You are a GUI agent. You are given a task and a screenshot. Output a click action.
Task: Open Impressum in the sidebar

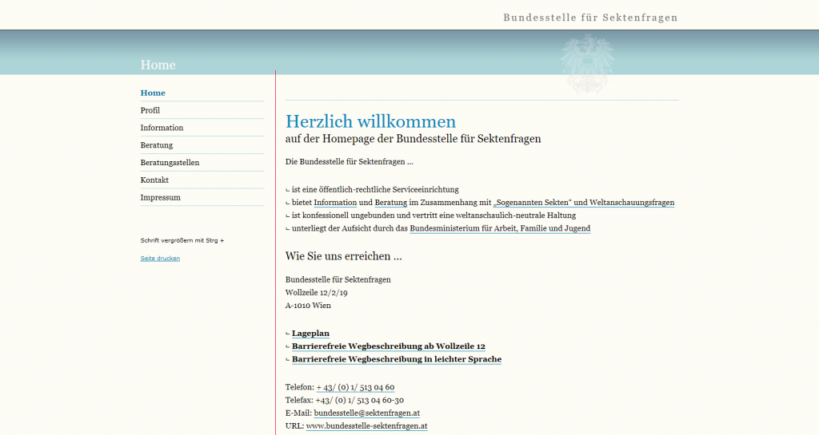coord(160,197)
